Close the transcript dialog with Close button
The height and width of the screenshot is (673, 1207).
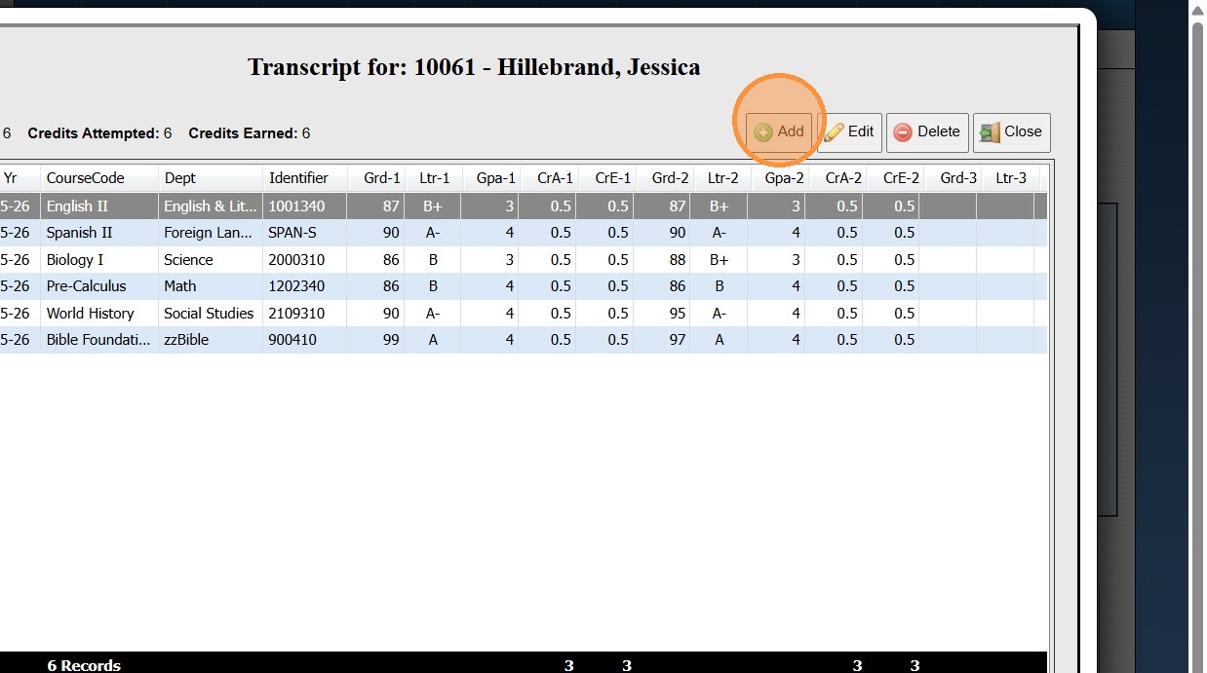coord(1011,132)
